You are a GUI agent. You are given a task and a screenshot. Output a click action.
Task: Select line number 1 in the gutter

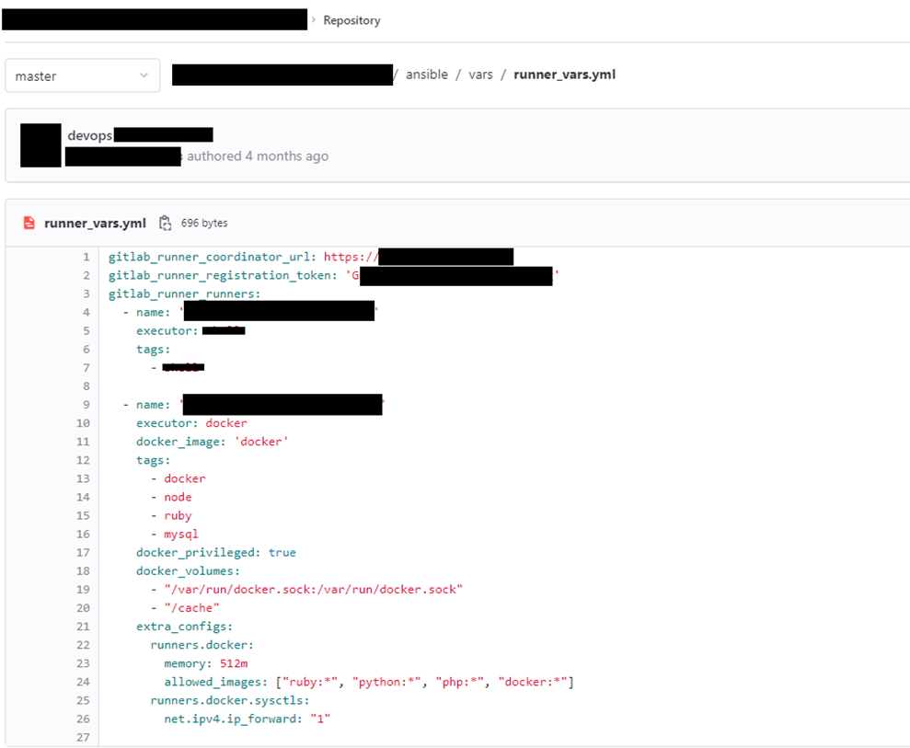[x=86, y=258]
